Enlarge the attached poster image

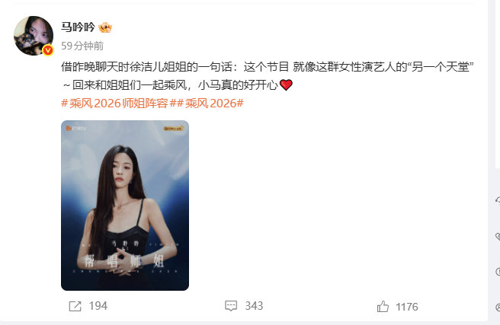click(125, 206)
